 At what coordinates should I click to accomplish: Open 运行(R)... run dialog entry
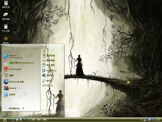pos(48,85)
